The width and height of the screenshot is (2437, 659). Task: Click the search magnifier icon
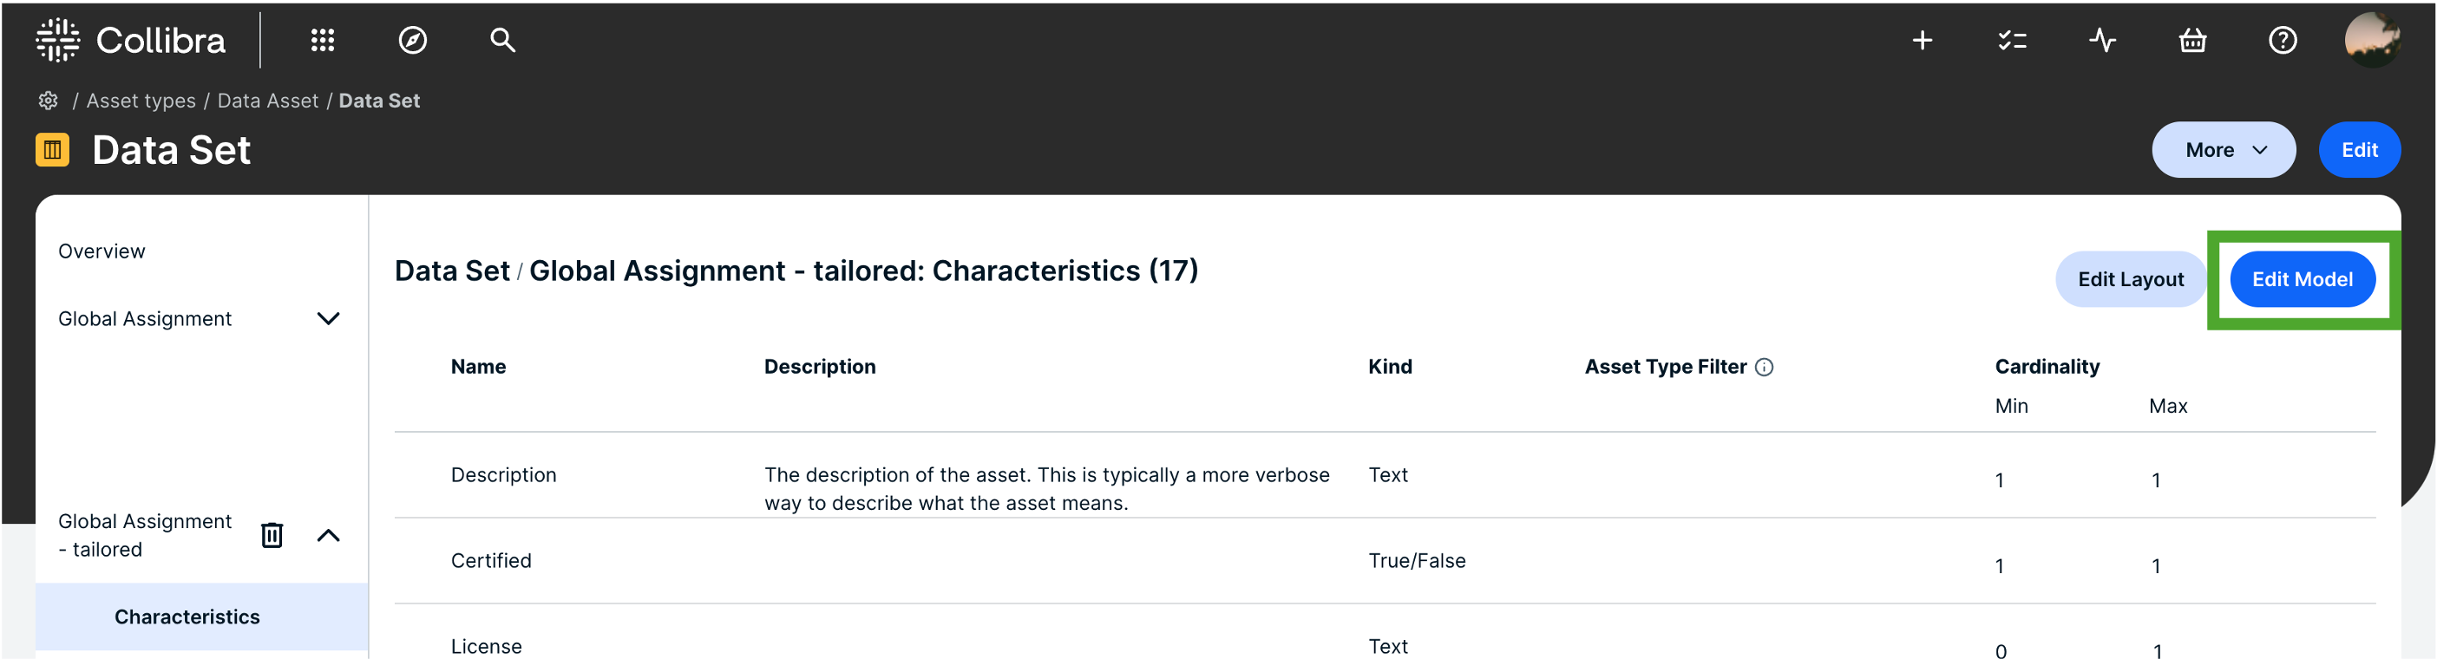502,40
